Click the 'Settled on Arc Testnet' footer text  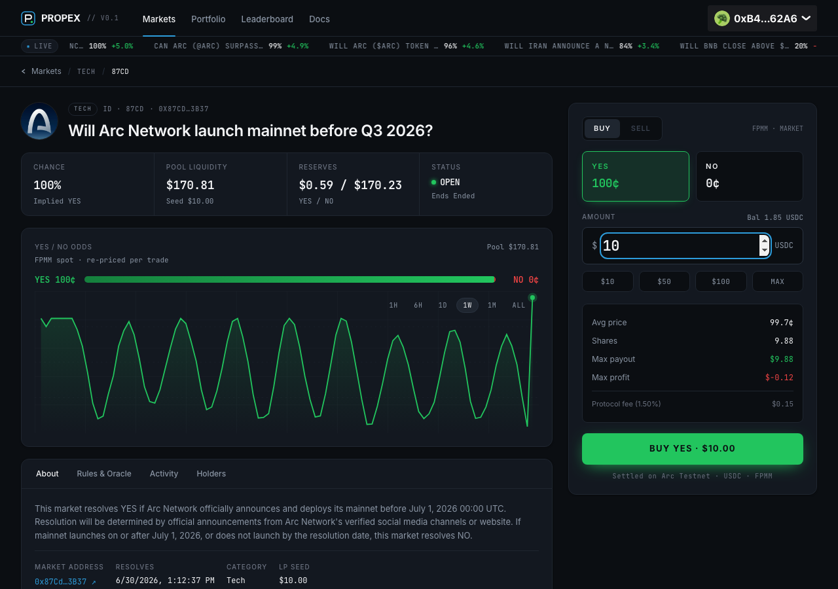(x=693, y=476)
